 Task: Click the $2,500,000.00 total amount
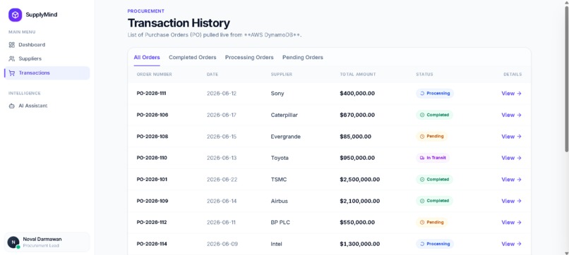click(x=360, y=180)
